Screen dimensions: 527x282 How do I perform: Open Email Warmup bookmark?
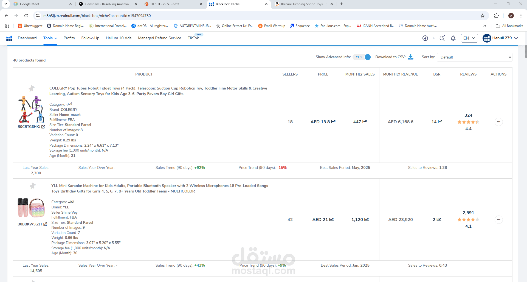click(x=272, y=26)
